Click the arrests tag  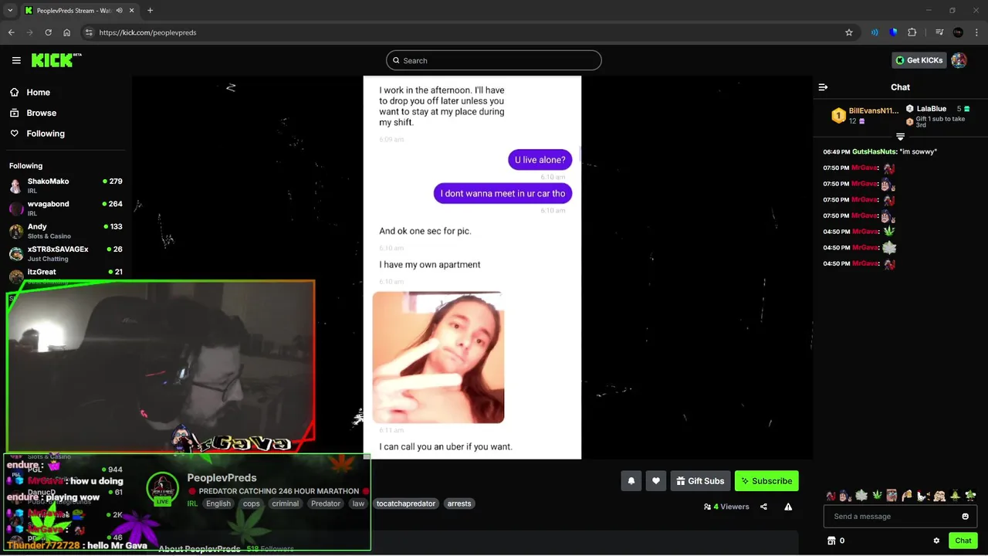tap(459, 503)
